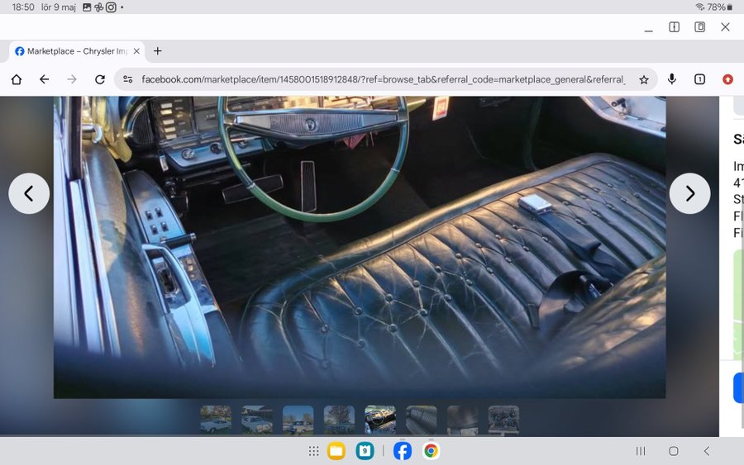
Task: Open Chrome from the taskbar
Action: click(431, 451)
